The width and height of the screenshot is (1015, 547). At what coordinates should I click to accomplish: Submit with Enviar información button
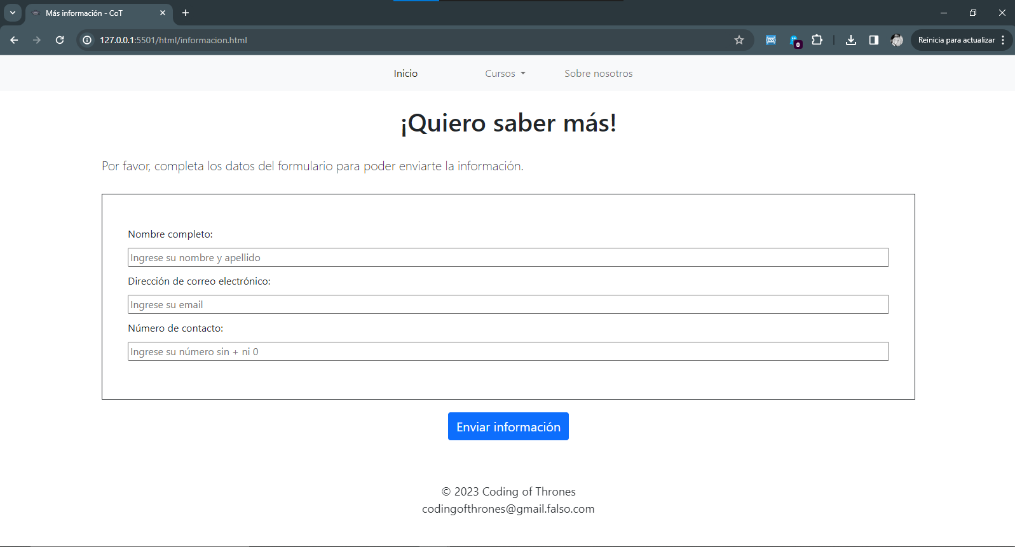(x=508, y=426)
